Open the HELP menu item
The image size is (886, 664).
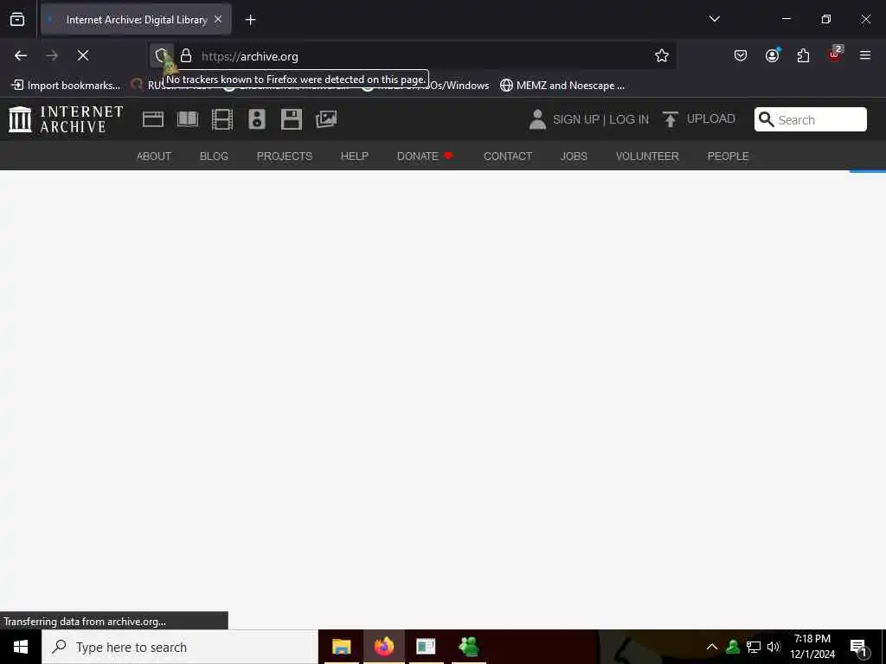coord(354,156)
